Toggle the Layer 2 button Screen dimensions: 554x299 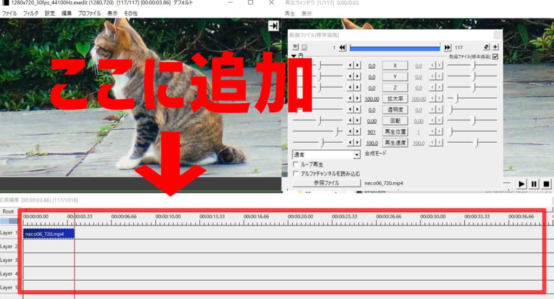(9, 247)
